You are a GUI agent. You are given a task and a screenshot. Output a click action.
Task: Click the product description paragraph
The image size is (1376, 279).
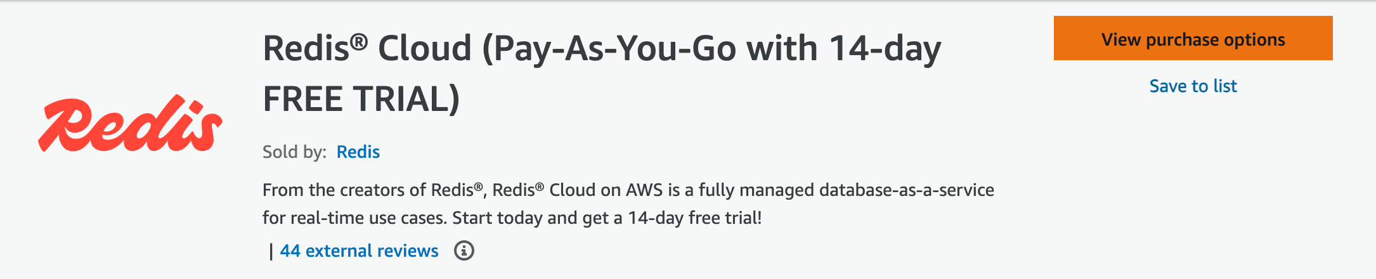628,204
